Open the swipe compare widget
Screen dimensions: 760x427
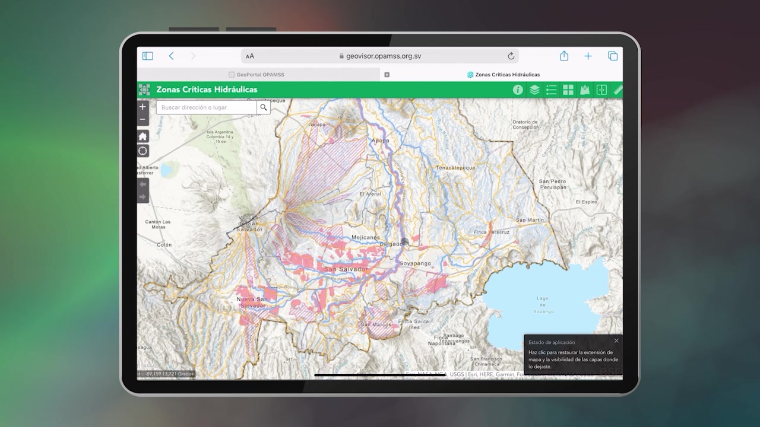click(x=601, y=90)
